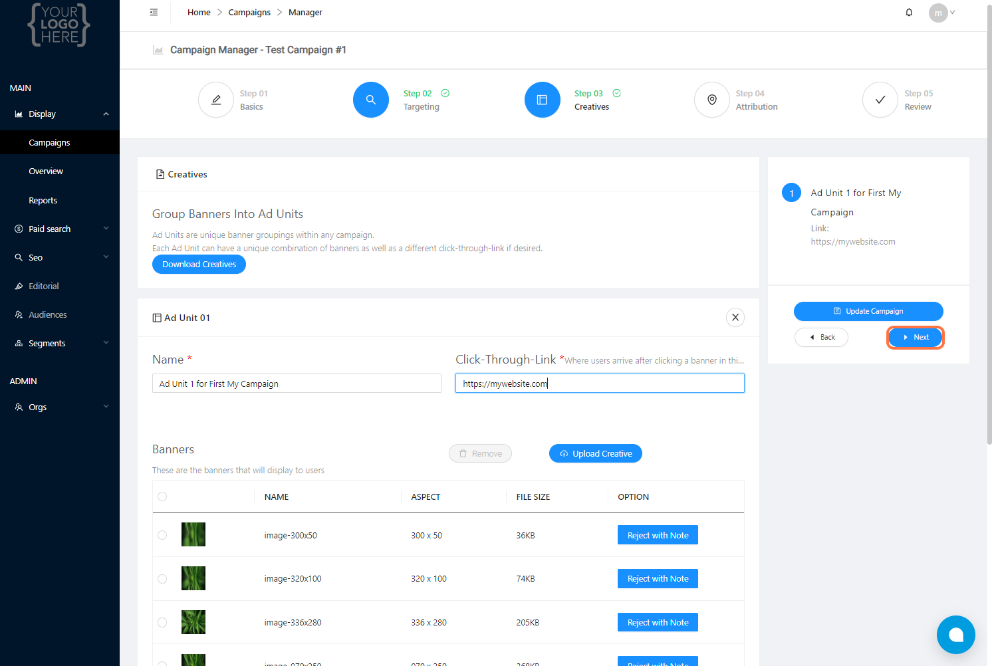Viewport: 992px width, 666px height.
Task: Click the Creatives document icon
Action: tap(160, 174)
